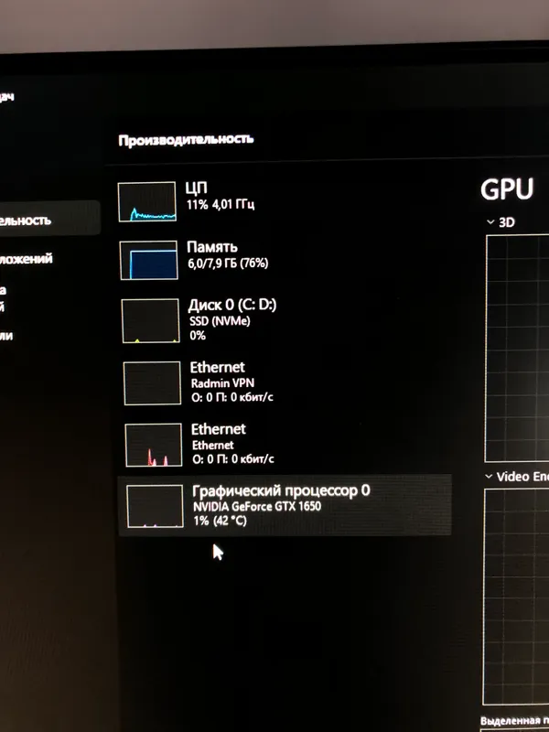
Task: Click the blue Память graph thumbnail
Action: pyautogui.click(x=149, y=260)
